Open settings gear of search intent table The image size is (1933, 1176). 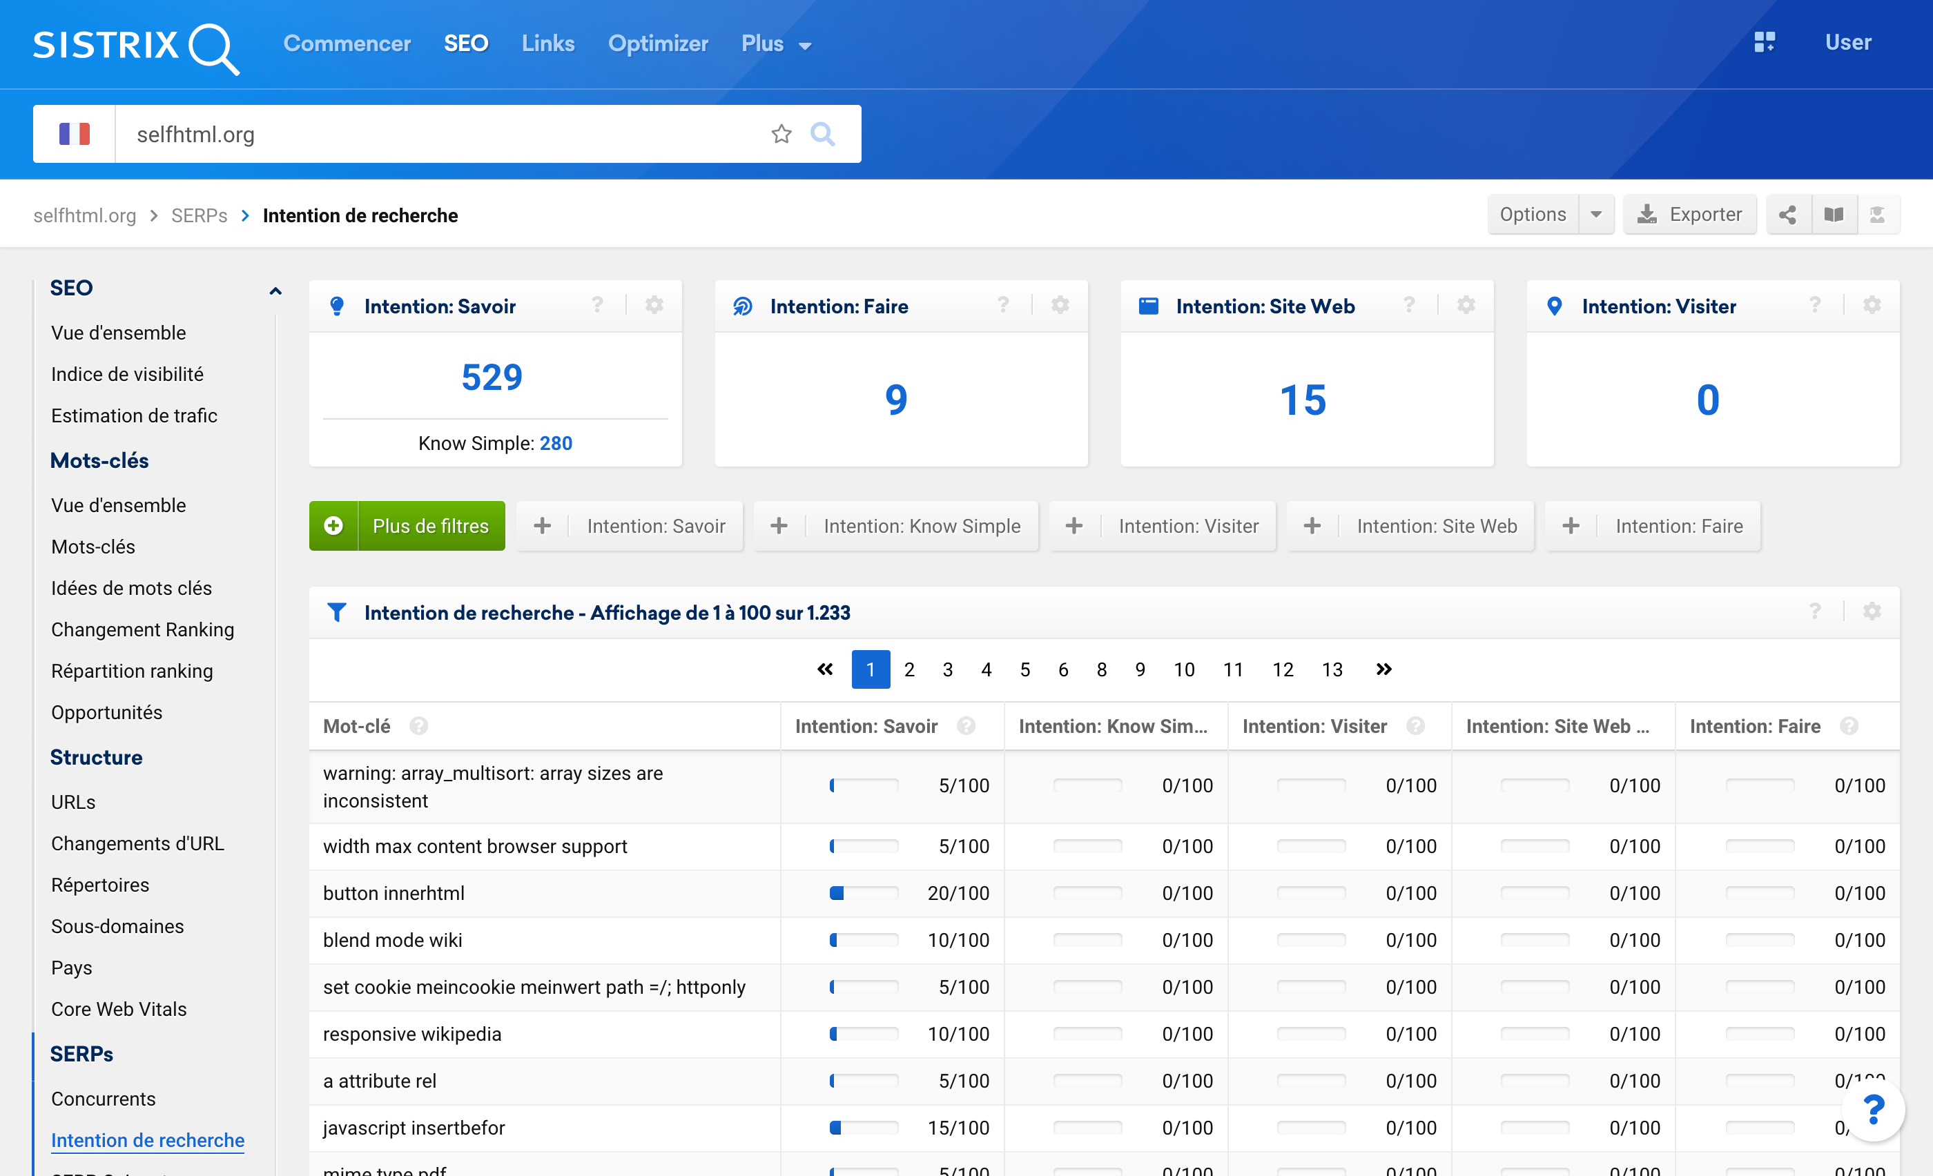1872,611
